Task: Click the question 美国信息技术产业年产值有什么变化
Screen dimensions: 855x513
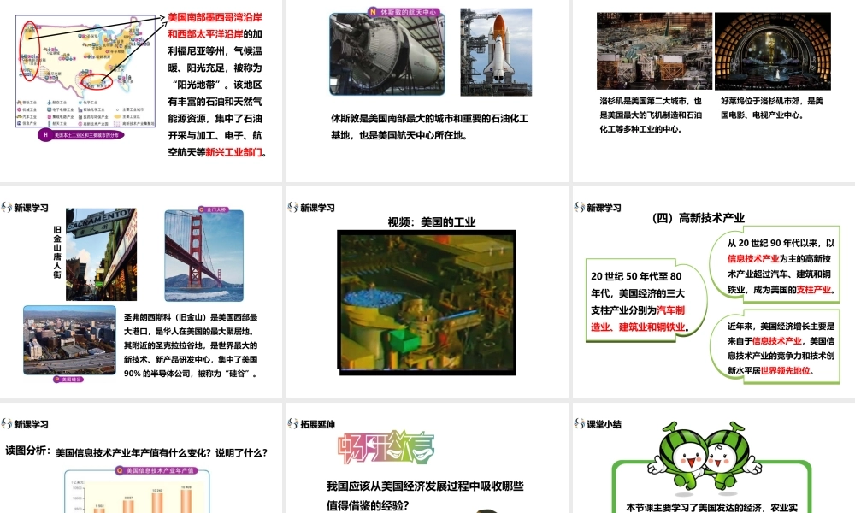Action: [x=162, y=452]
